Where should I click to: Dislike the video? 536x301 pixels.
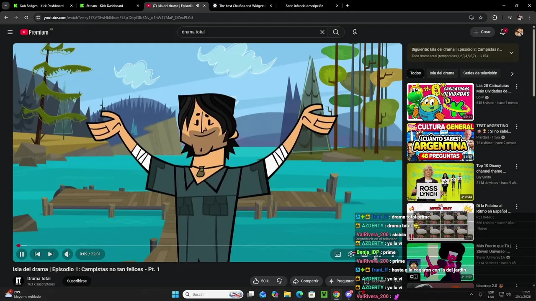tap(280, 281)
